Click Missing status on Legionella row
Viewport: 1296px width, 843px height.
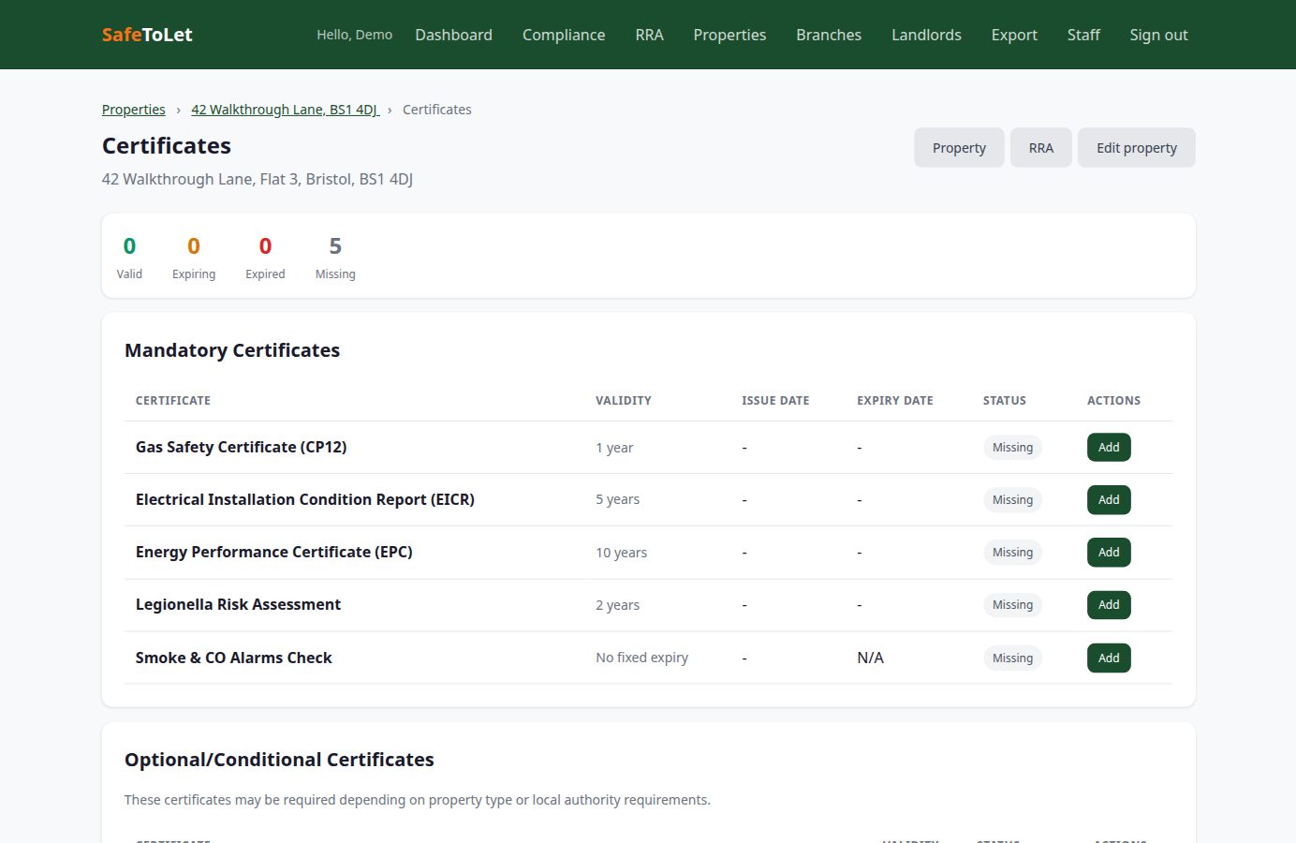[x=1012, y=605]
